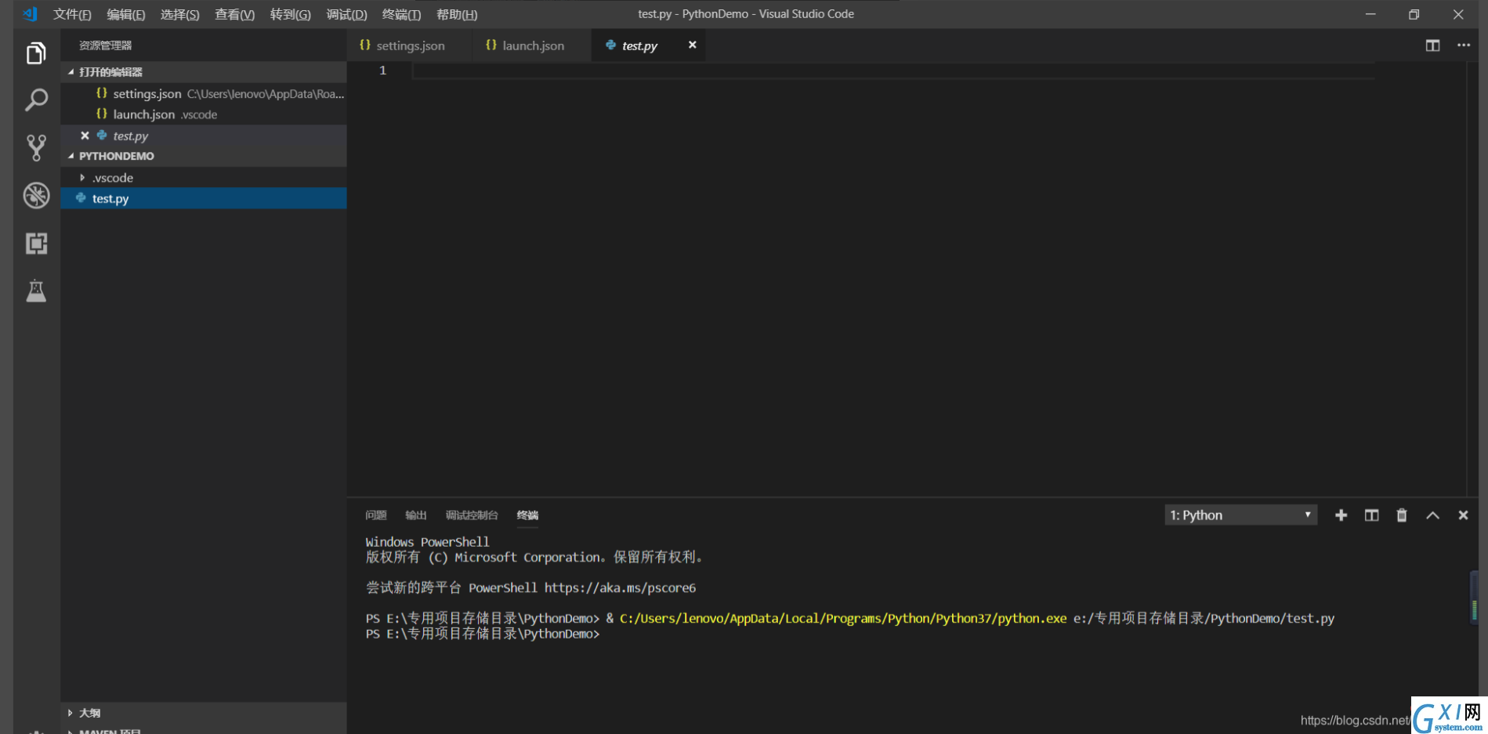The height and width of the screenshot is (734, 1488).
Task: Switch to the launch.json editor tab
Action: tap(531, 45)
